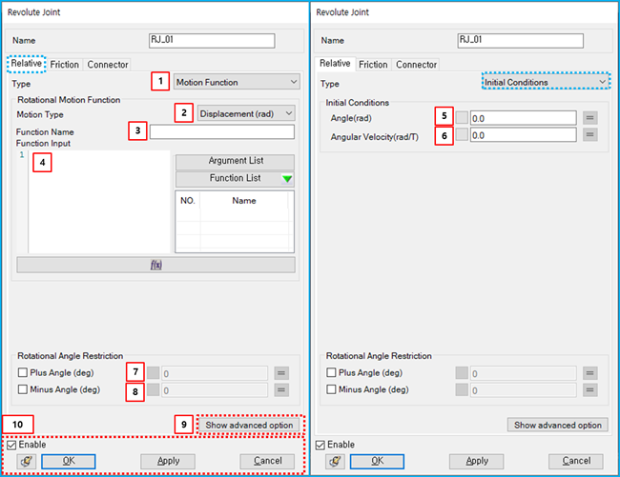Open Displacement (rad) motion type dropdown

[246, 113]
